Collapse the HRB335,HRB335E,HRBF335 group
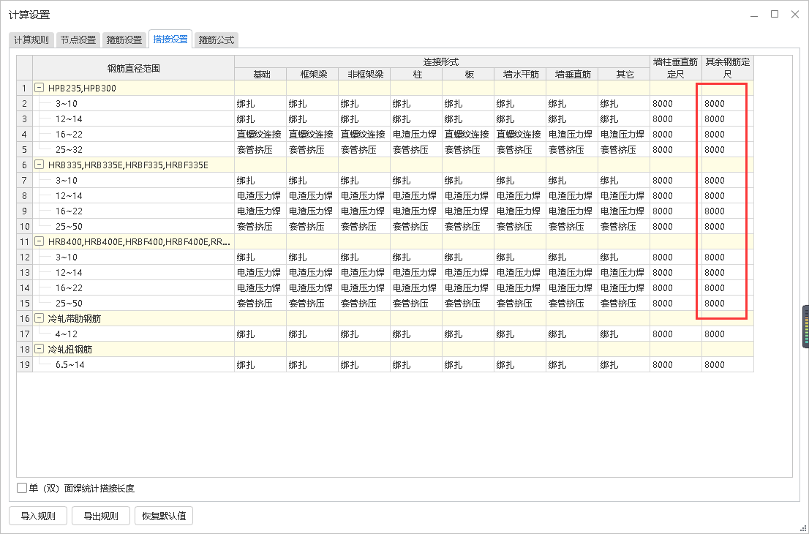Image resolution: width=809 pixels, height=534 pixels. [39, 165]
